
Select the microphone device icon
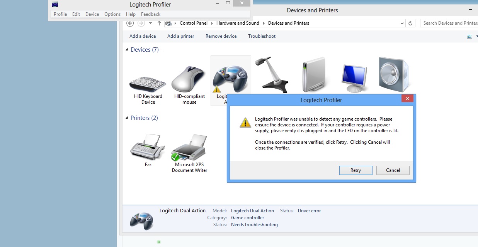pos(272,74)
